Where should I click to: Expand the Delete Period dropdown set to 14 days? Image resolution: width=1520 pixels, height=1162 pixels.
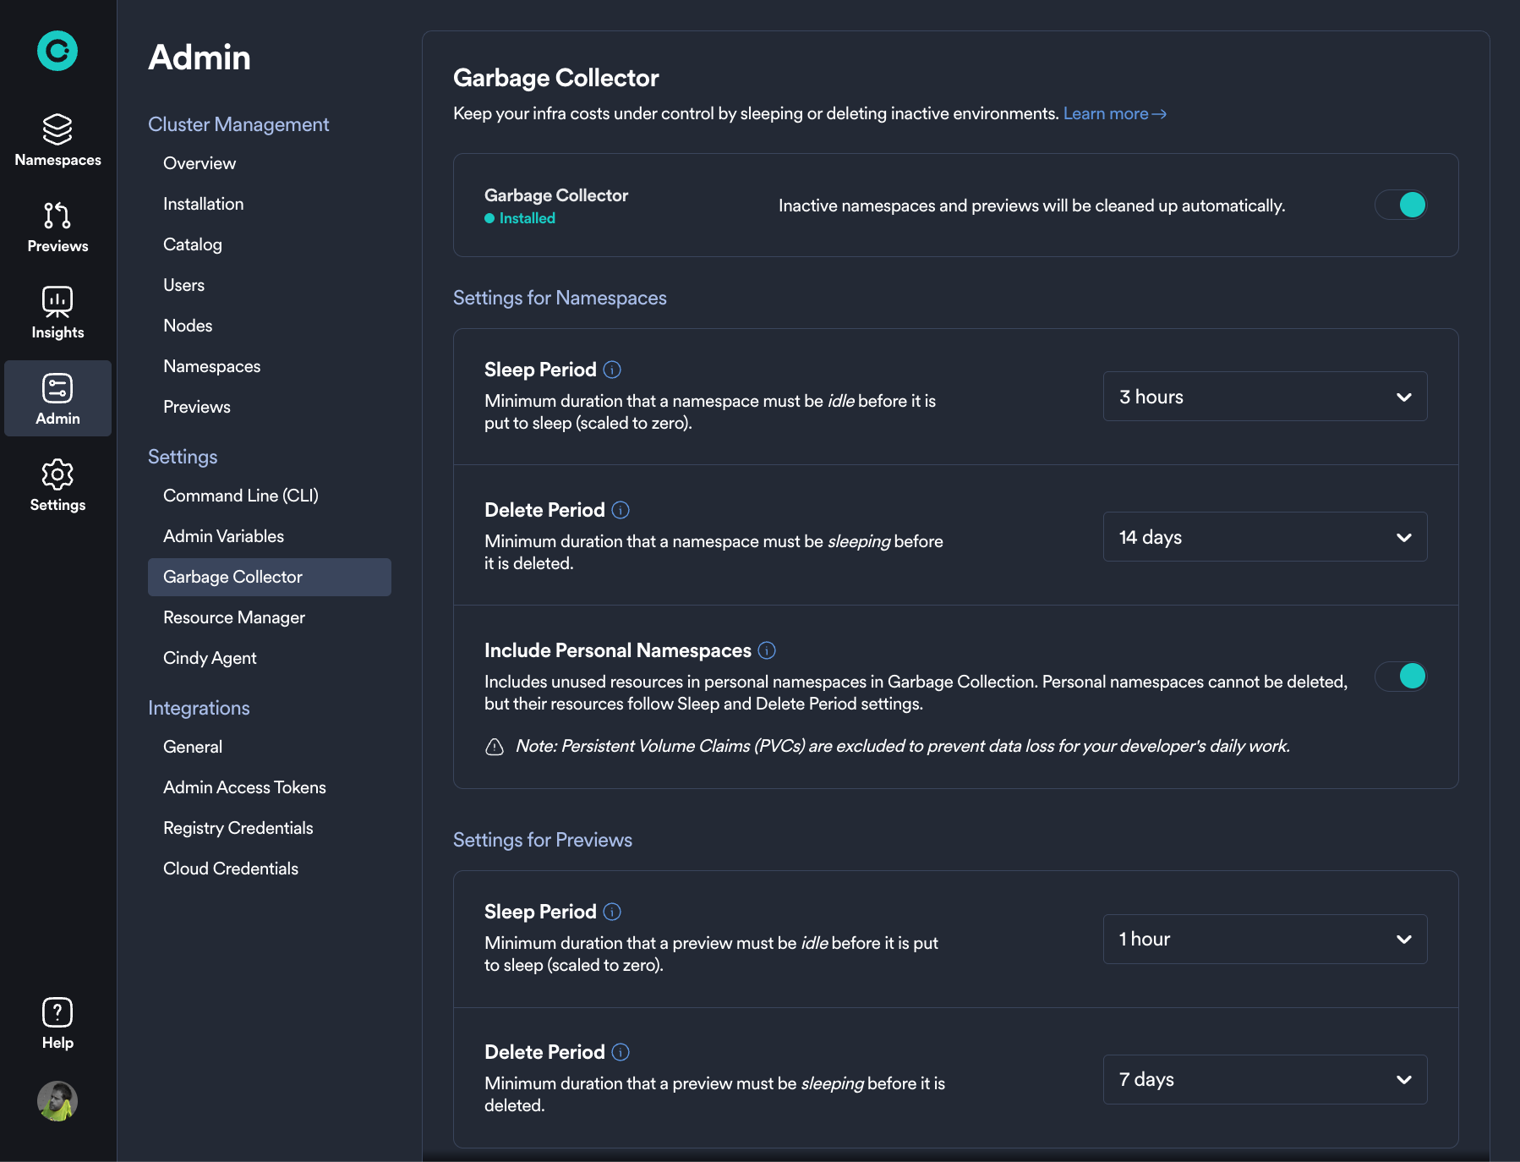point(1265,537)
